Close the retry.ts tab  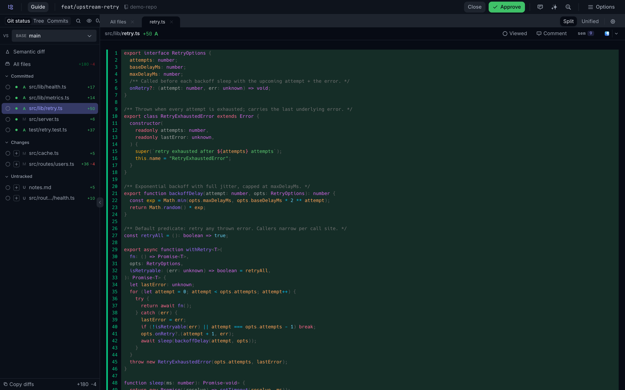(172, 22)
